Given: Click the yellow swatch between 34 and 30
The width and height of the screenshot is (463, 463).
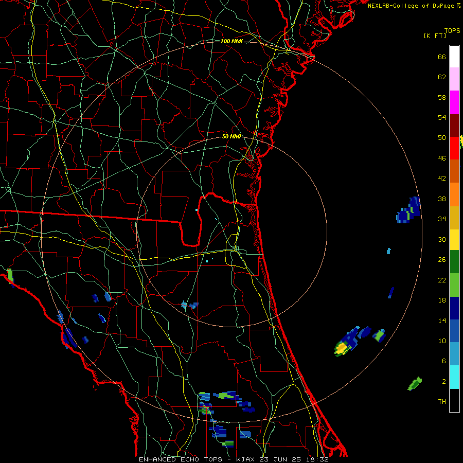Looking at the screenshot, I should 454,240.
